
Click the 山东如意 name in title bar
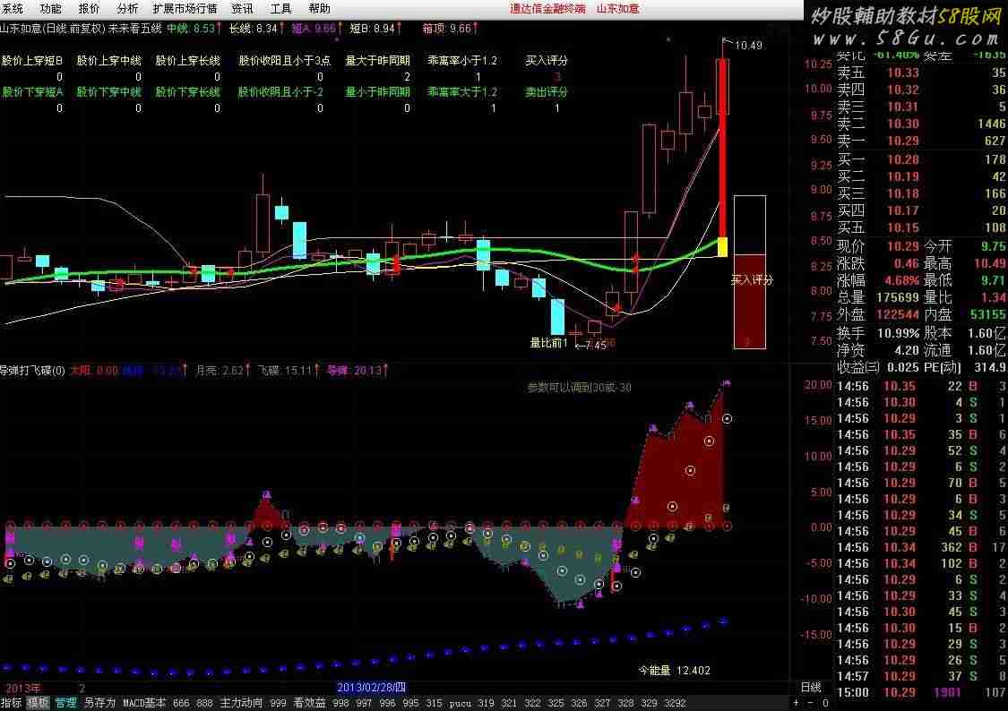(x=617, y=8)
